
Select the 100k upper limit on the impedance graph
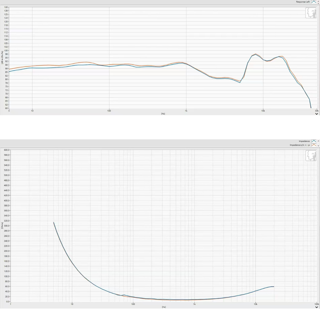(316, 304)
